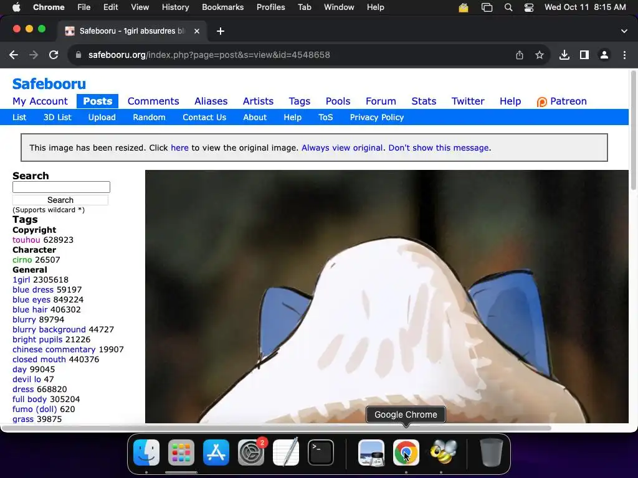Click the lock icon in address bar
This screenshot has width=638, height=478.
point(79,55)
